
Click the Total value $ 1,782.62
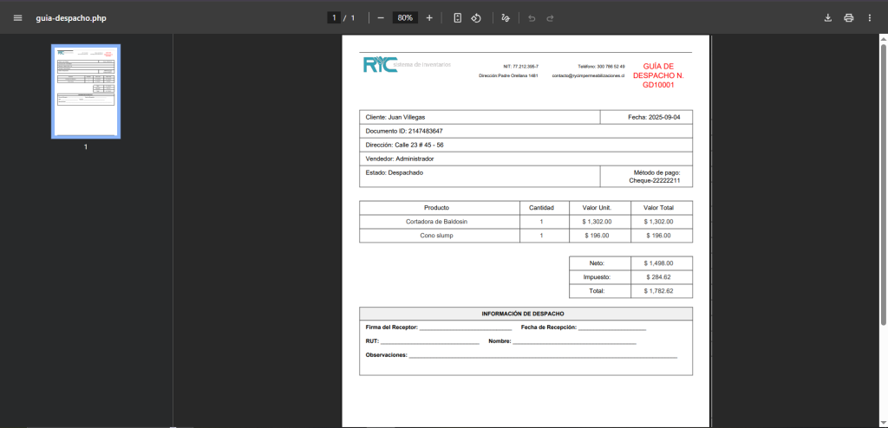click(659, 291)
